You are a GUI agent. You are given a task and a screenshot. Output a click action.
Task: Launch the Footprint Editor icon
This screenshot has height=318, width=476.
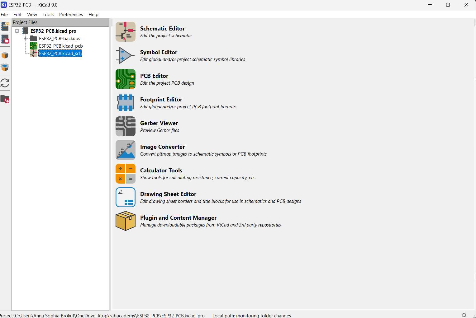coord(126,103)
